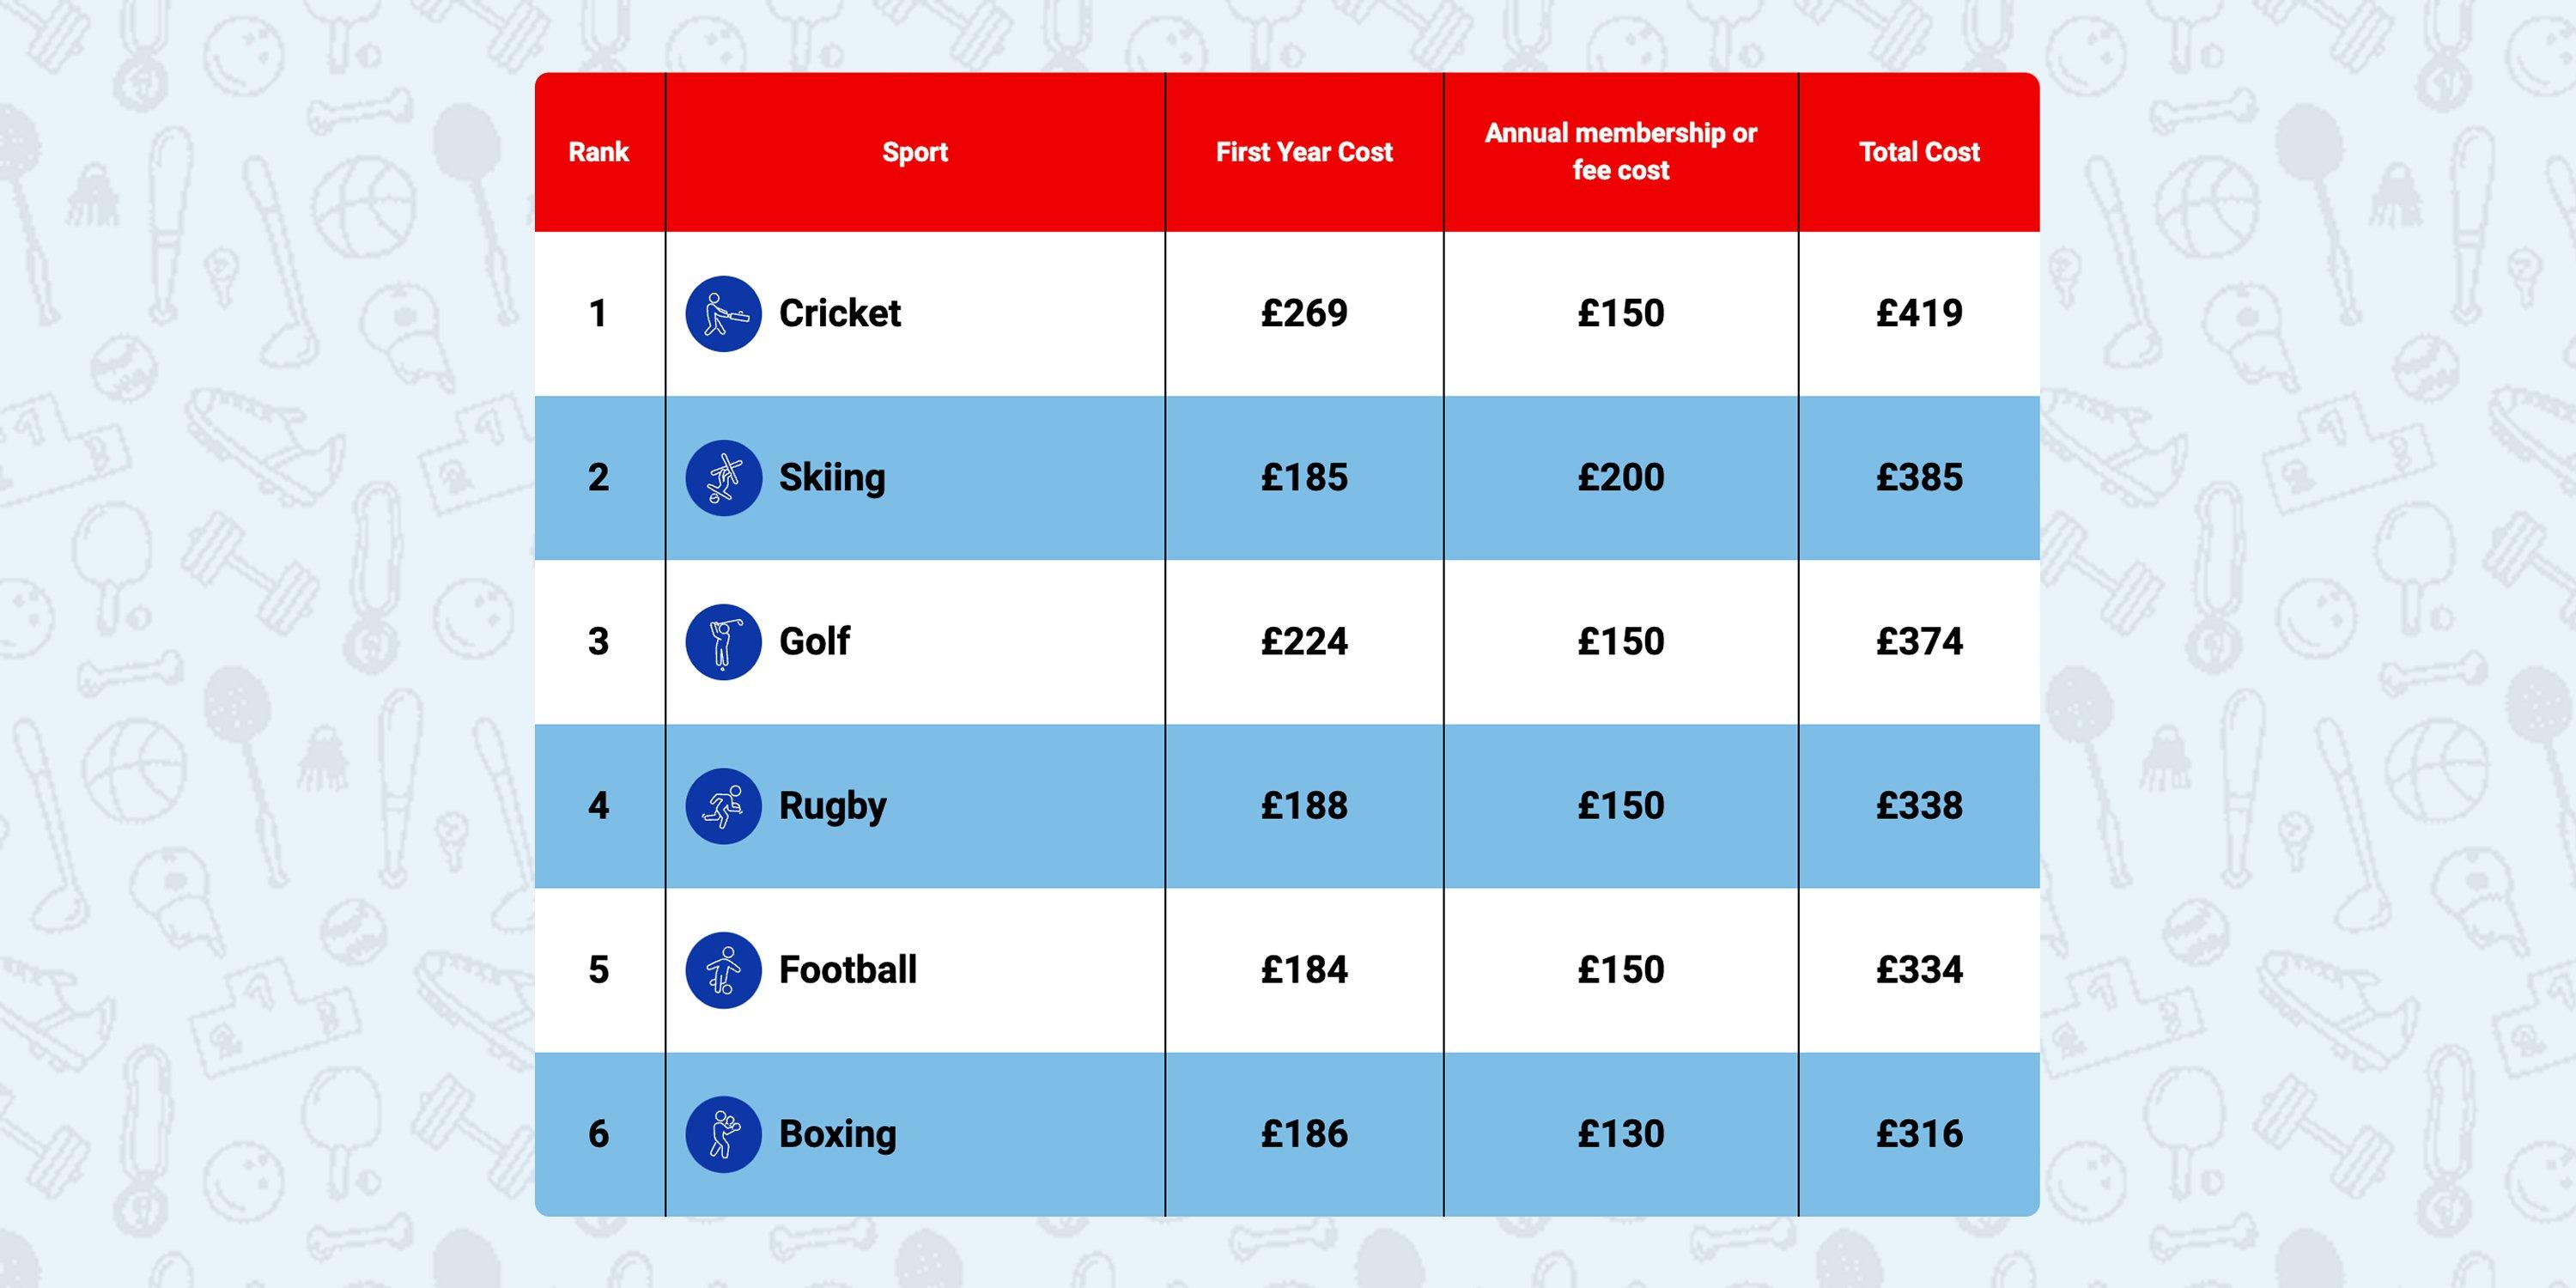
Task: Select the Sport column header
Action: 914,152
